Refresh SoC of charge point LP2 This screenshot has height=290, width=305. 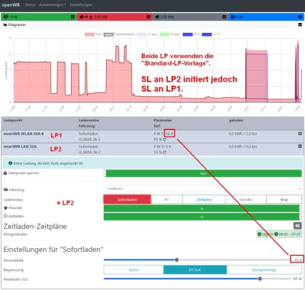[x=165, y=153]
